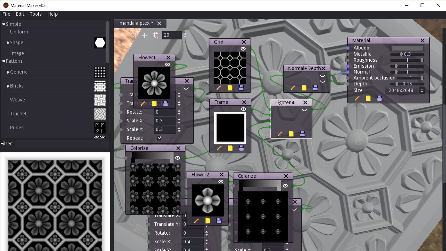The width and height of the screenshot is (446, 251).
Task: Click the floppy save icon on Lighten4 node
Action: tap(302, 134)
